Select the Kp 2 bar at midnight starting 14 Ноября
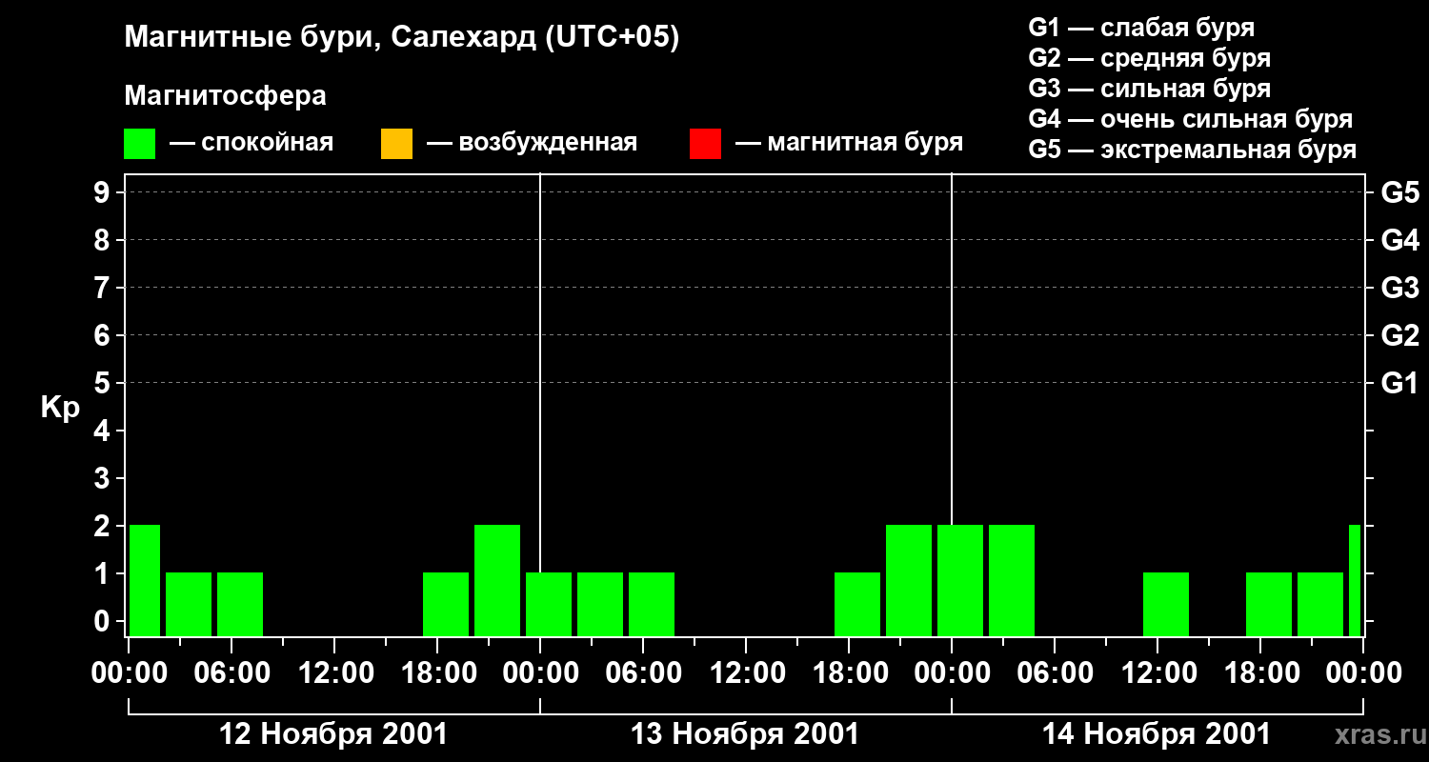This screenshot has width=1429, height=762. pos(960,580)
